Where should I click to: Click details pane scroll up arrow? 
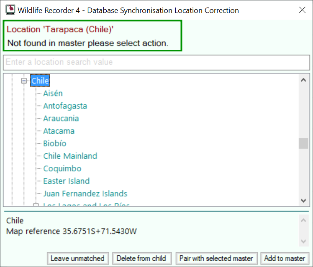pos(303,220)
